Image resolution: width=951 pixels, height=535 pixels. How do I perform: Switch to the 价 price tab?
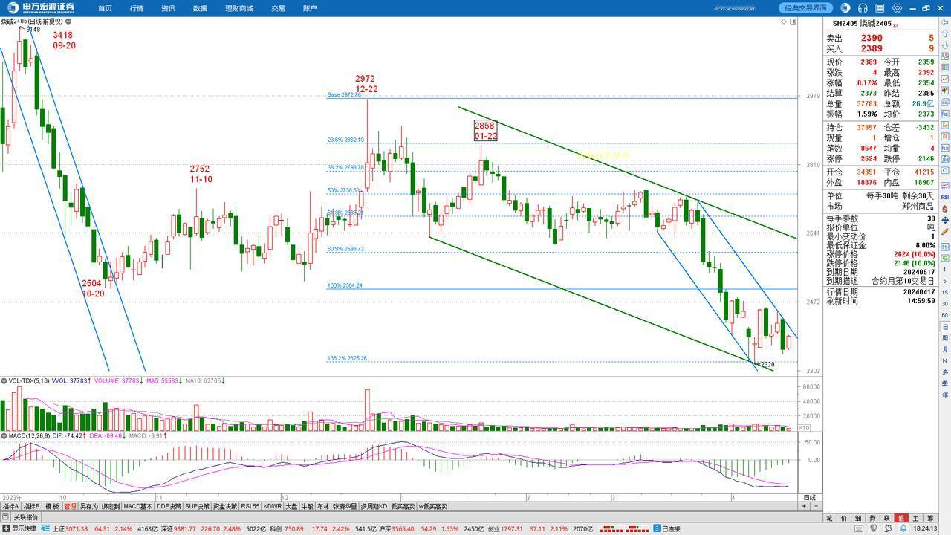844,518
